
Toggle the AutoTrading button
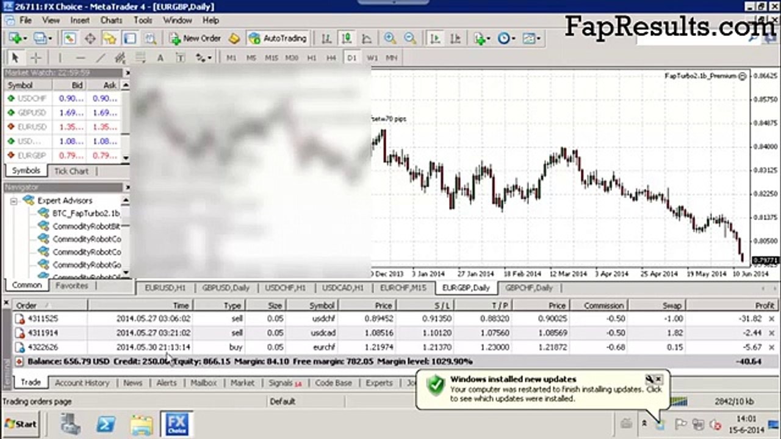click(x=277, y=38)
